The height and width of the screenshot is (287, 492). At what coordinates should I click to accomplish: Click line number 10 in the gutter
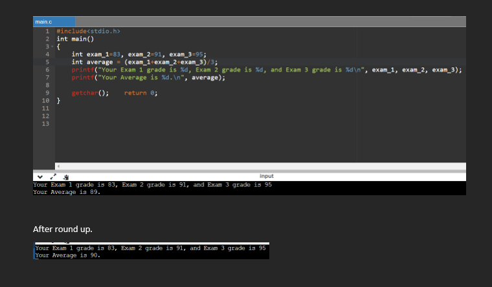(x=46, y=101)
